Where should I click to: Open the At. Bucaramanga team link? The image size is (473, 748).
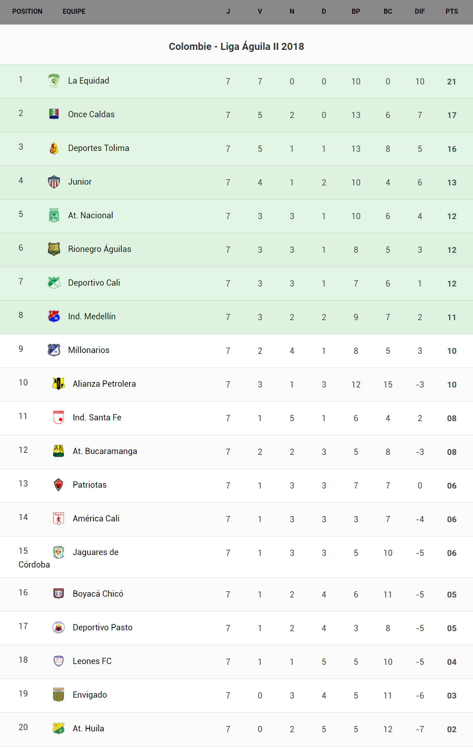pos(105,451)
